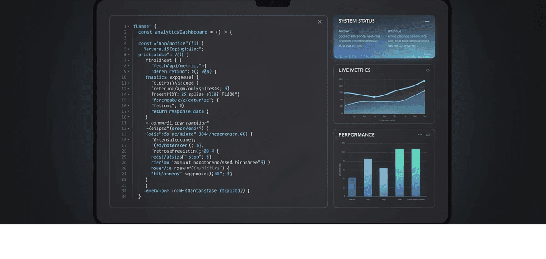The width and height of the screenshot is (546, 259).
Task: Collapse the fold arrow at line 5
Action: point(129,49)
